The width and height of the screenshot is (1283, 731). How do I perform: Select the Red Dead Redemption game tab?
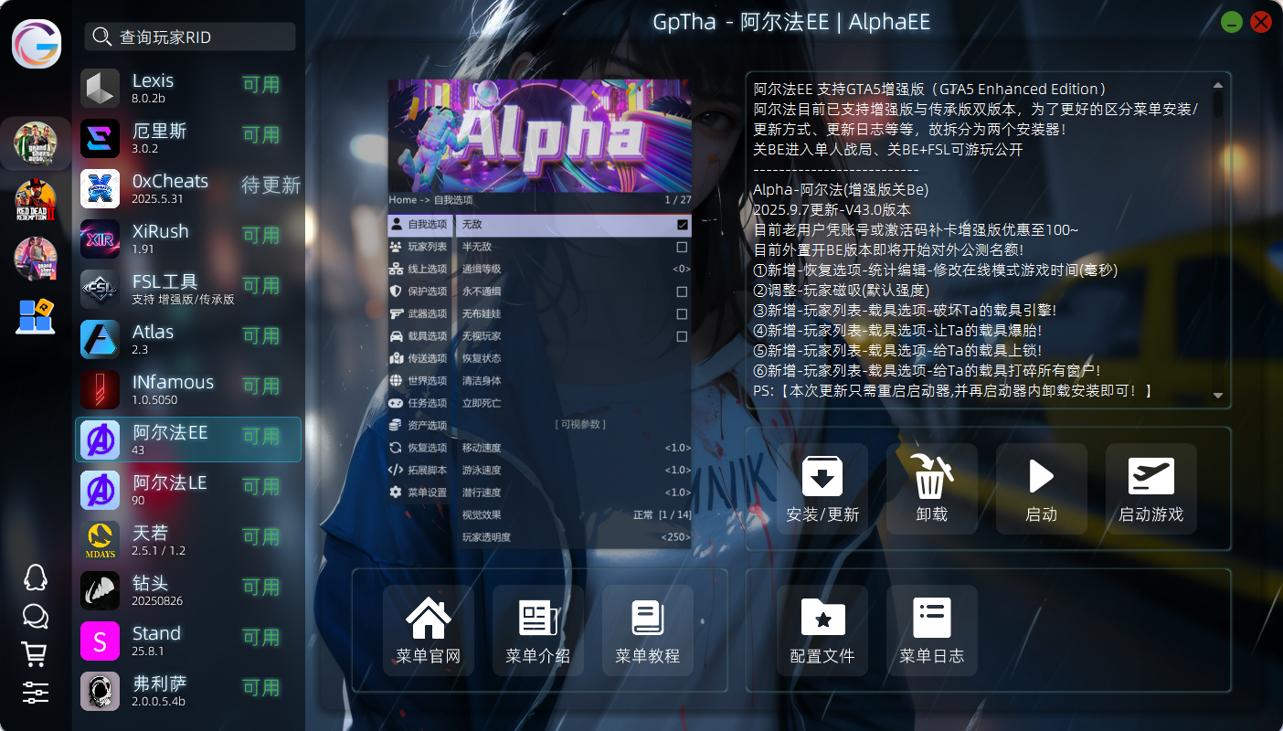pos(36,201)
